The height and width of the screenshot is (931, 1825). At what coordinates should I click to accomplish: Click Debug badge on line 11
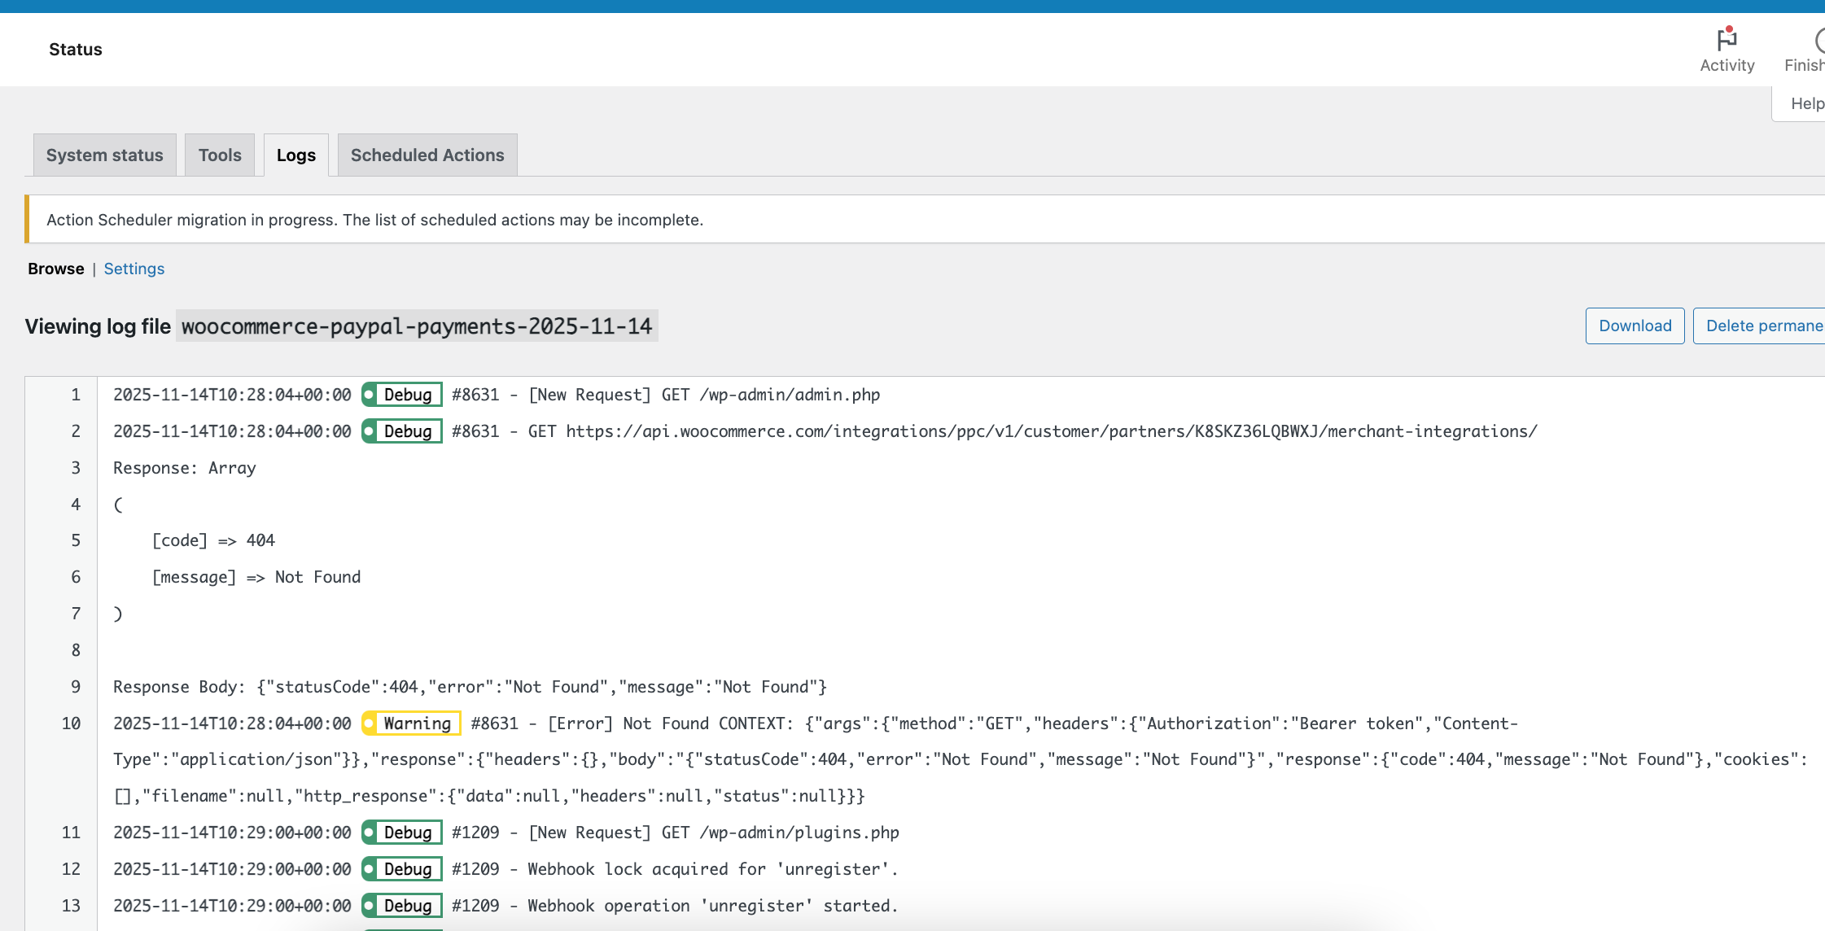[402, 833]
